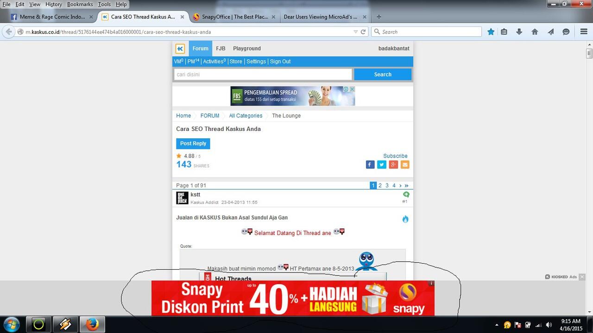593x333 pixels.
Task: Jump to last page double-arrow
Action: click(407, 185)
